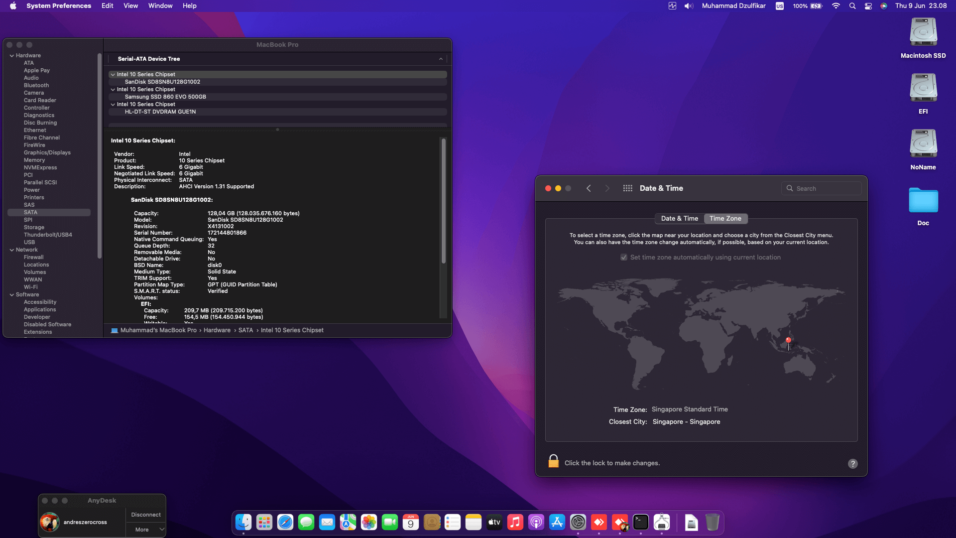The image size is (956, 538).
Task: Open the More dropdown in AnyDesk
Action: click(x=146, y=530)
